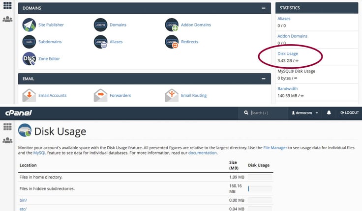
Task: Open the Redirects icon
Action: click(x=172, y=42)
